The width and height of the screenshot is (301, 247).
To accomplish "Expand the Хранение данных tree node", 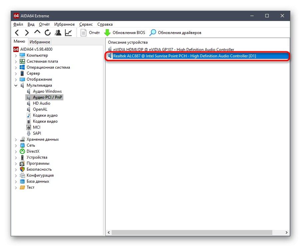I will click(16, 140).
